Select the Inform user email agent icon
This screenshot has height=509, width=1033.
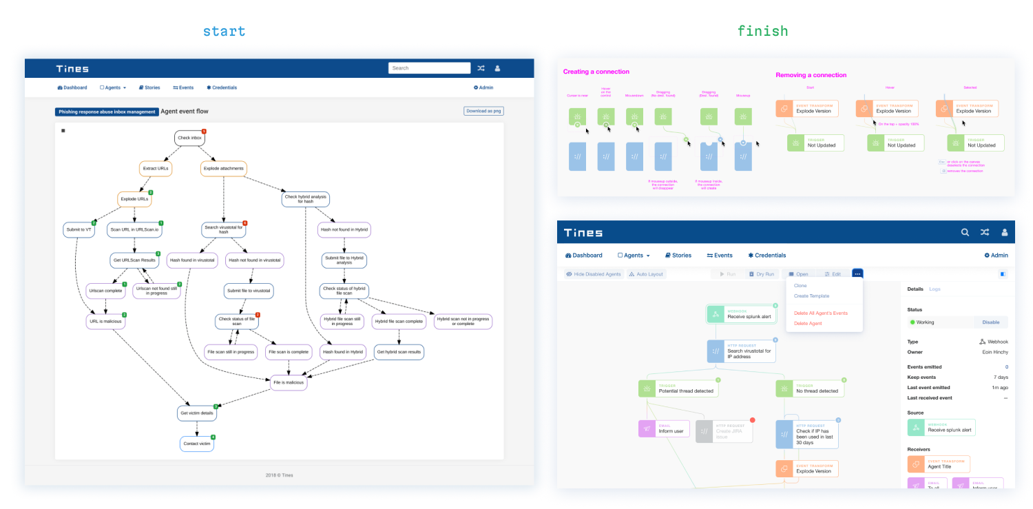pyautogui.click(x=647, y=429)
